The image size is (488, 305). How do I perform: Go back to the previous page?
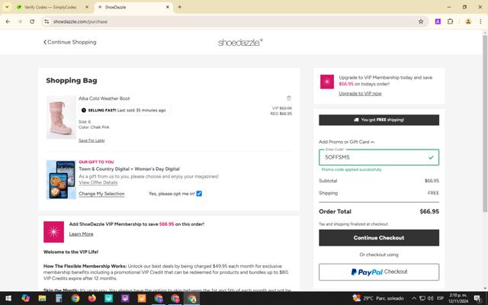pyautogui.click(x=8, y=21)
